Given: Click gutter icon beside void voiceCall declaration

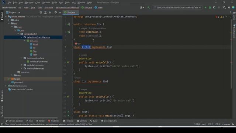Looking at the screenshot, I should (x=69, y=32).
